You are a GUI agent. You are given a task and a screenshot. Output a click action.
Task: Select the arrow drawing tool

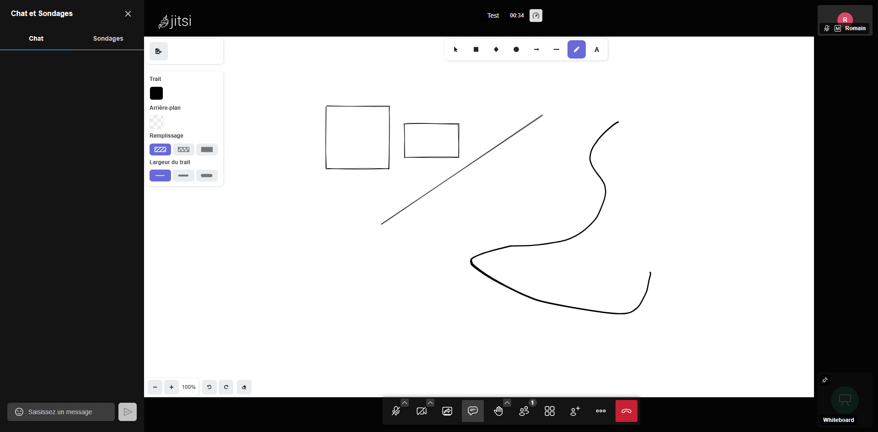(x=536, y=49)
